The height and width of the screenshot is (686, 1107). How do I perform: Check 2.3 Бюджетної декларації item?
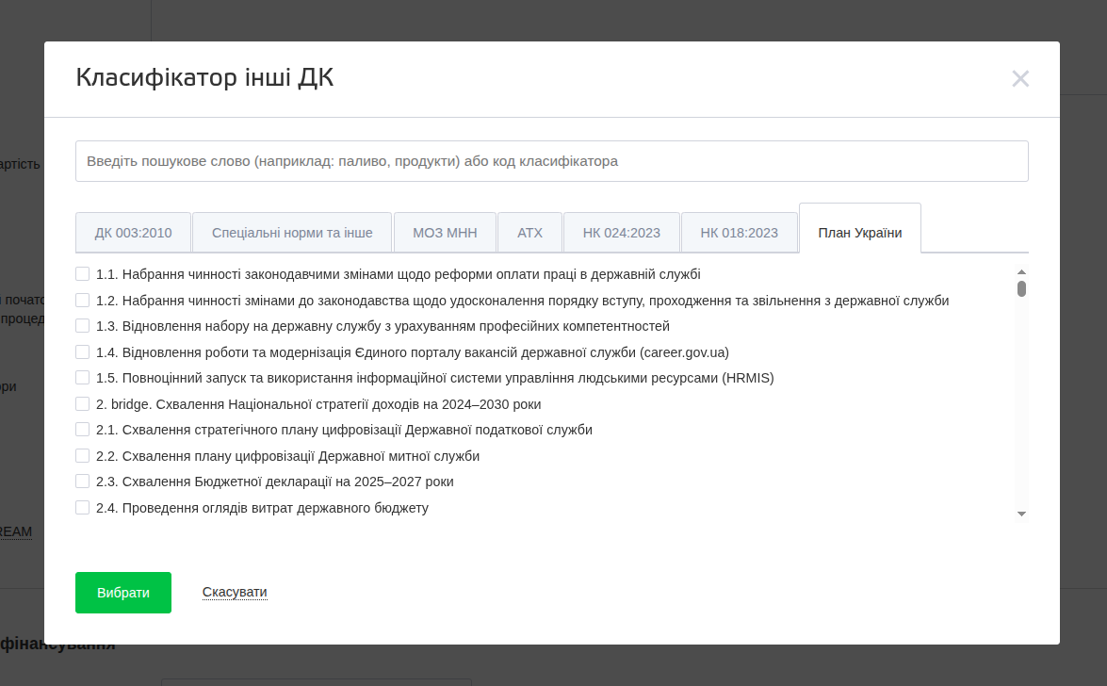(83, 482)
